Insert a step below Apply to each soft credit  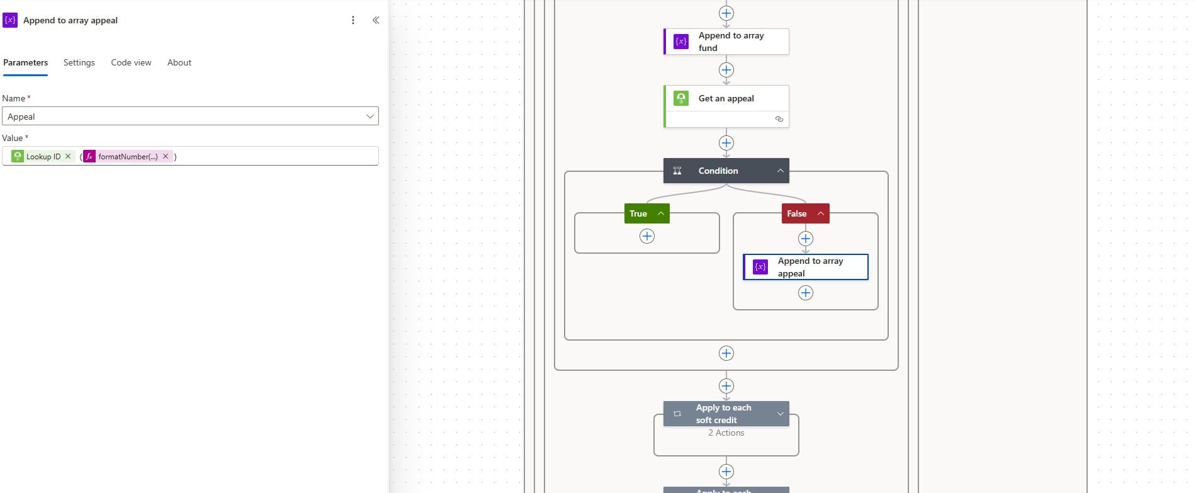pos(726,472)
